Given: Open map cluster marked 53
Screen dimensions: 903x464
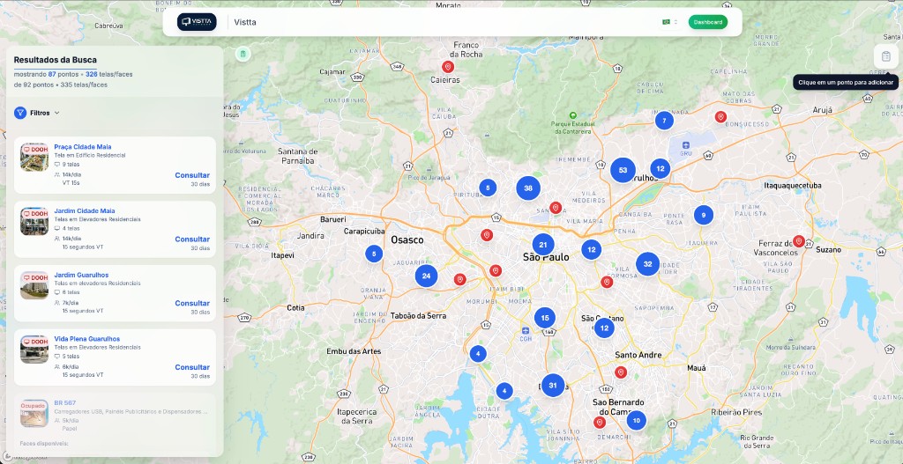Looking at the screenshot, I should pyautogui.click(x=623, y=170).
